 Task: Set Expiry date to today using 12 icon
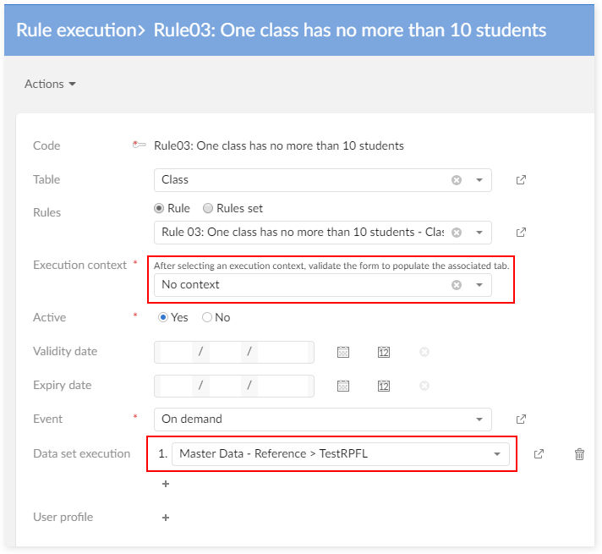[x=384, y=386]
